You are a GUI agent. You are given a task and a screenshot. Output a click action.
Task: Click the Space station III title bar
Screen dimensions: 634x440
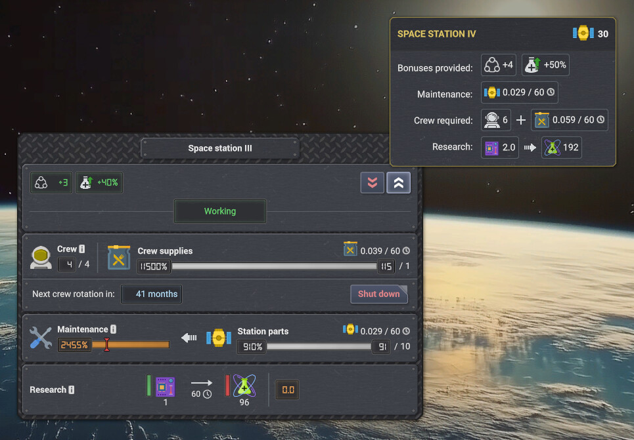pyautogui.click(x=220, y=149)
